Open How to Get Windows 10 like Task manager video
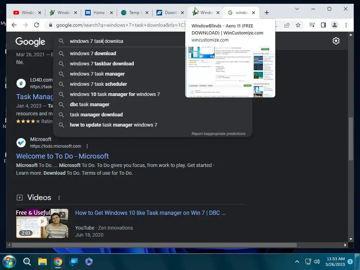The width and height of the screenshot is (360, 270). click(x=150, y=213)
